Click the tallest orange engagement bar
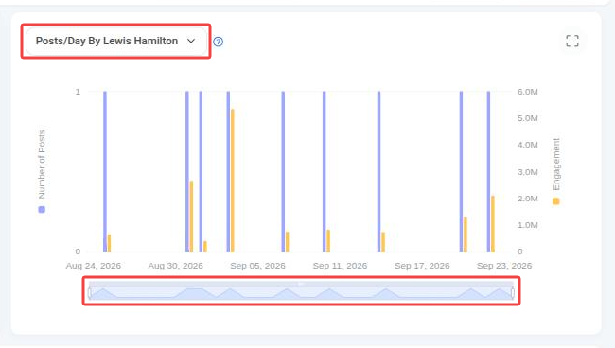 click(x=233, y=181)
